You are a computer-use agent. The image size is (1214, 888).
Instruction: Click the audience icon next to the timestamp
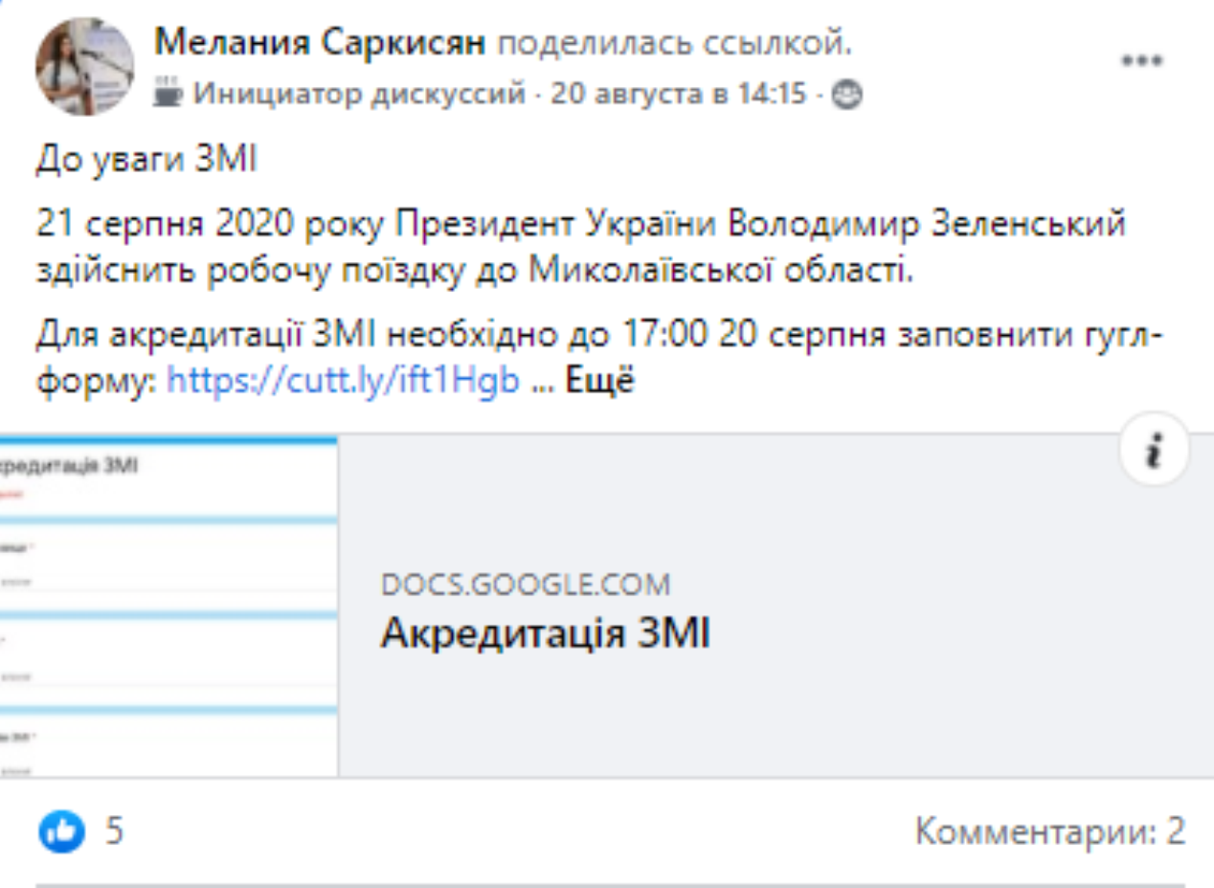(846, 94)
